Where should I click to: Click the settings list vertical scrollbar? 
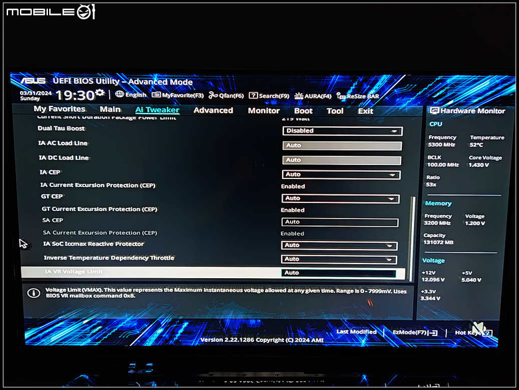(412, 238)
